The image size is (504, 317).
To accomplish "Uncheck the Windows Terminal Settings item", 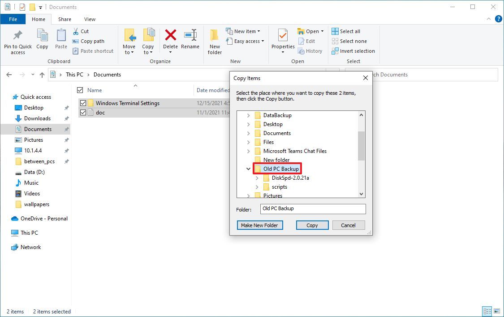I will tap(83, 103).
